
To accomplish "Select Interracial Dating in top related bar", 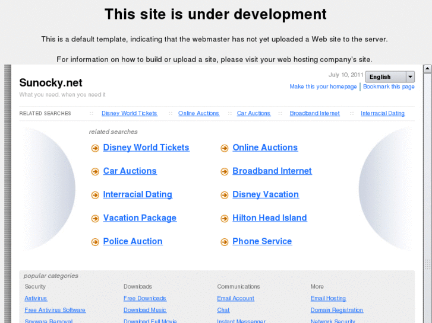I will click(383, 113).
